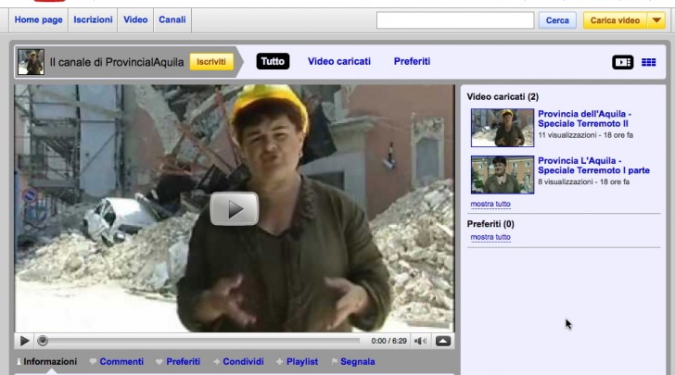Go to Home page
This screenshot has width=675, height=375.
point(38,19)
